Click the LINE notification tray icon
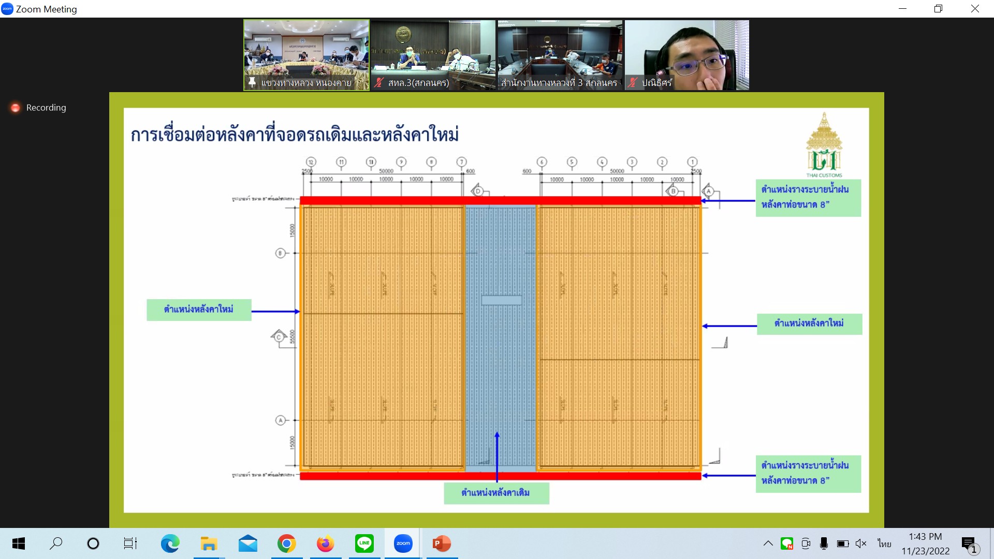The image size is (994, 559). point(787,543)
